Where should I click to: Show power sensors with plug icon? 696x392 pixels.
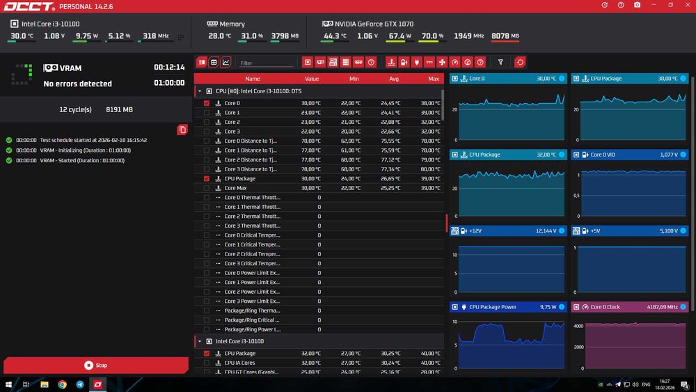point(416,62)
